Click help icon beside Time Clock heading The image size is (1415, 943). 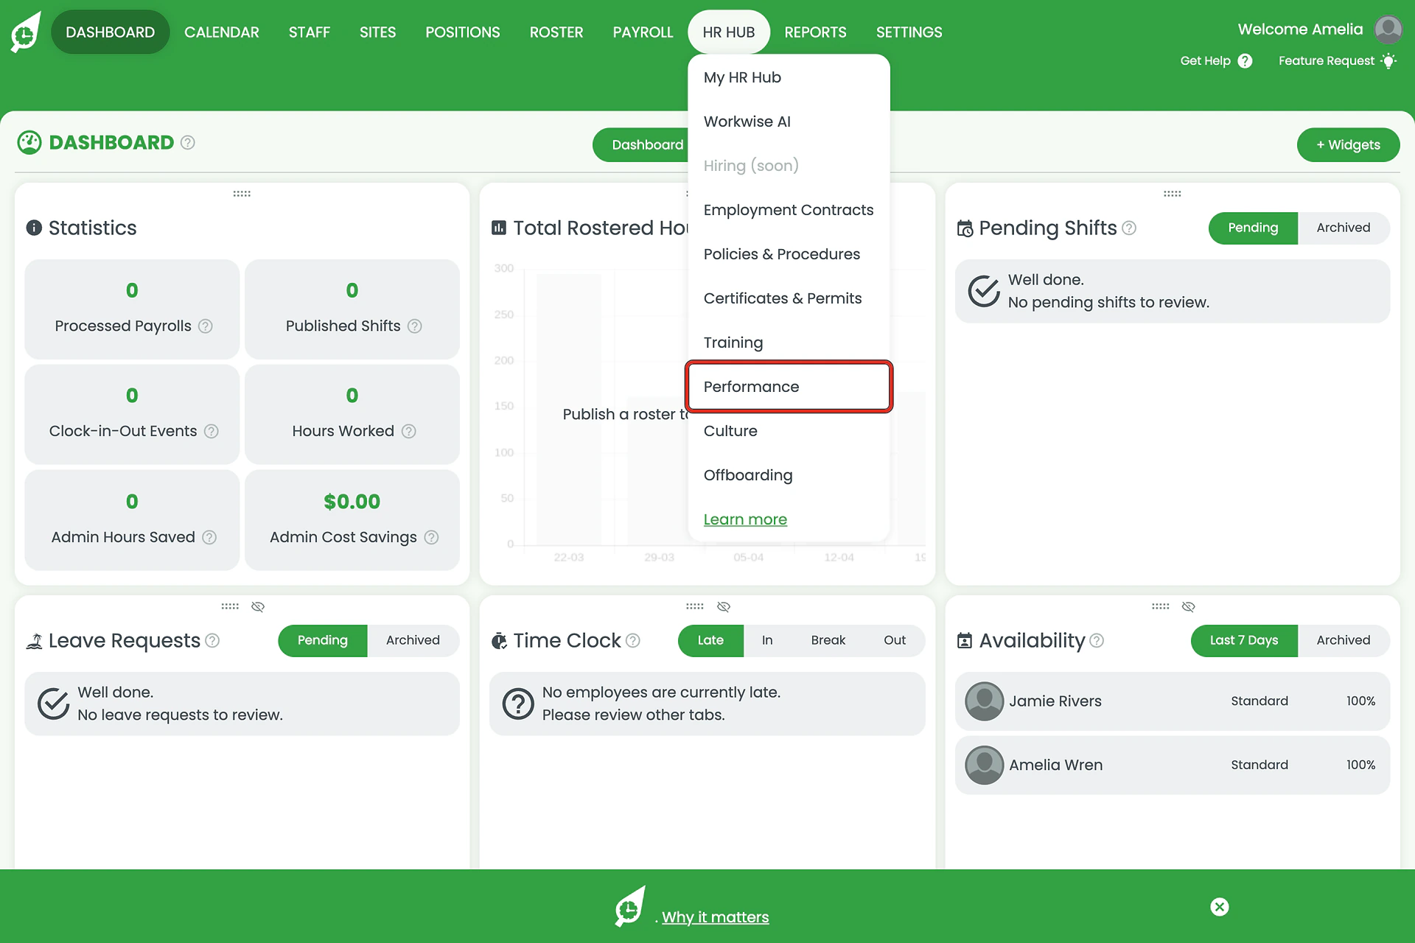pyautogui.click(x=633, y=641)
